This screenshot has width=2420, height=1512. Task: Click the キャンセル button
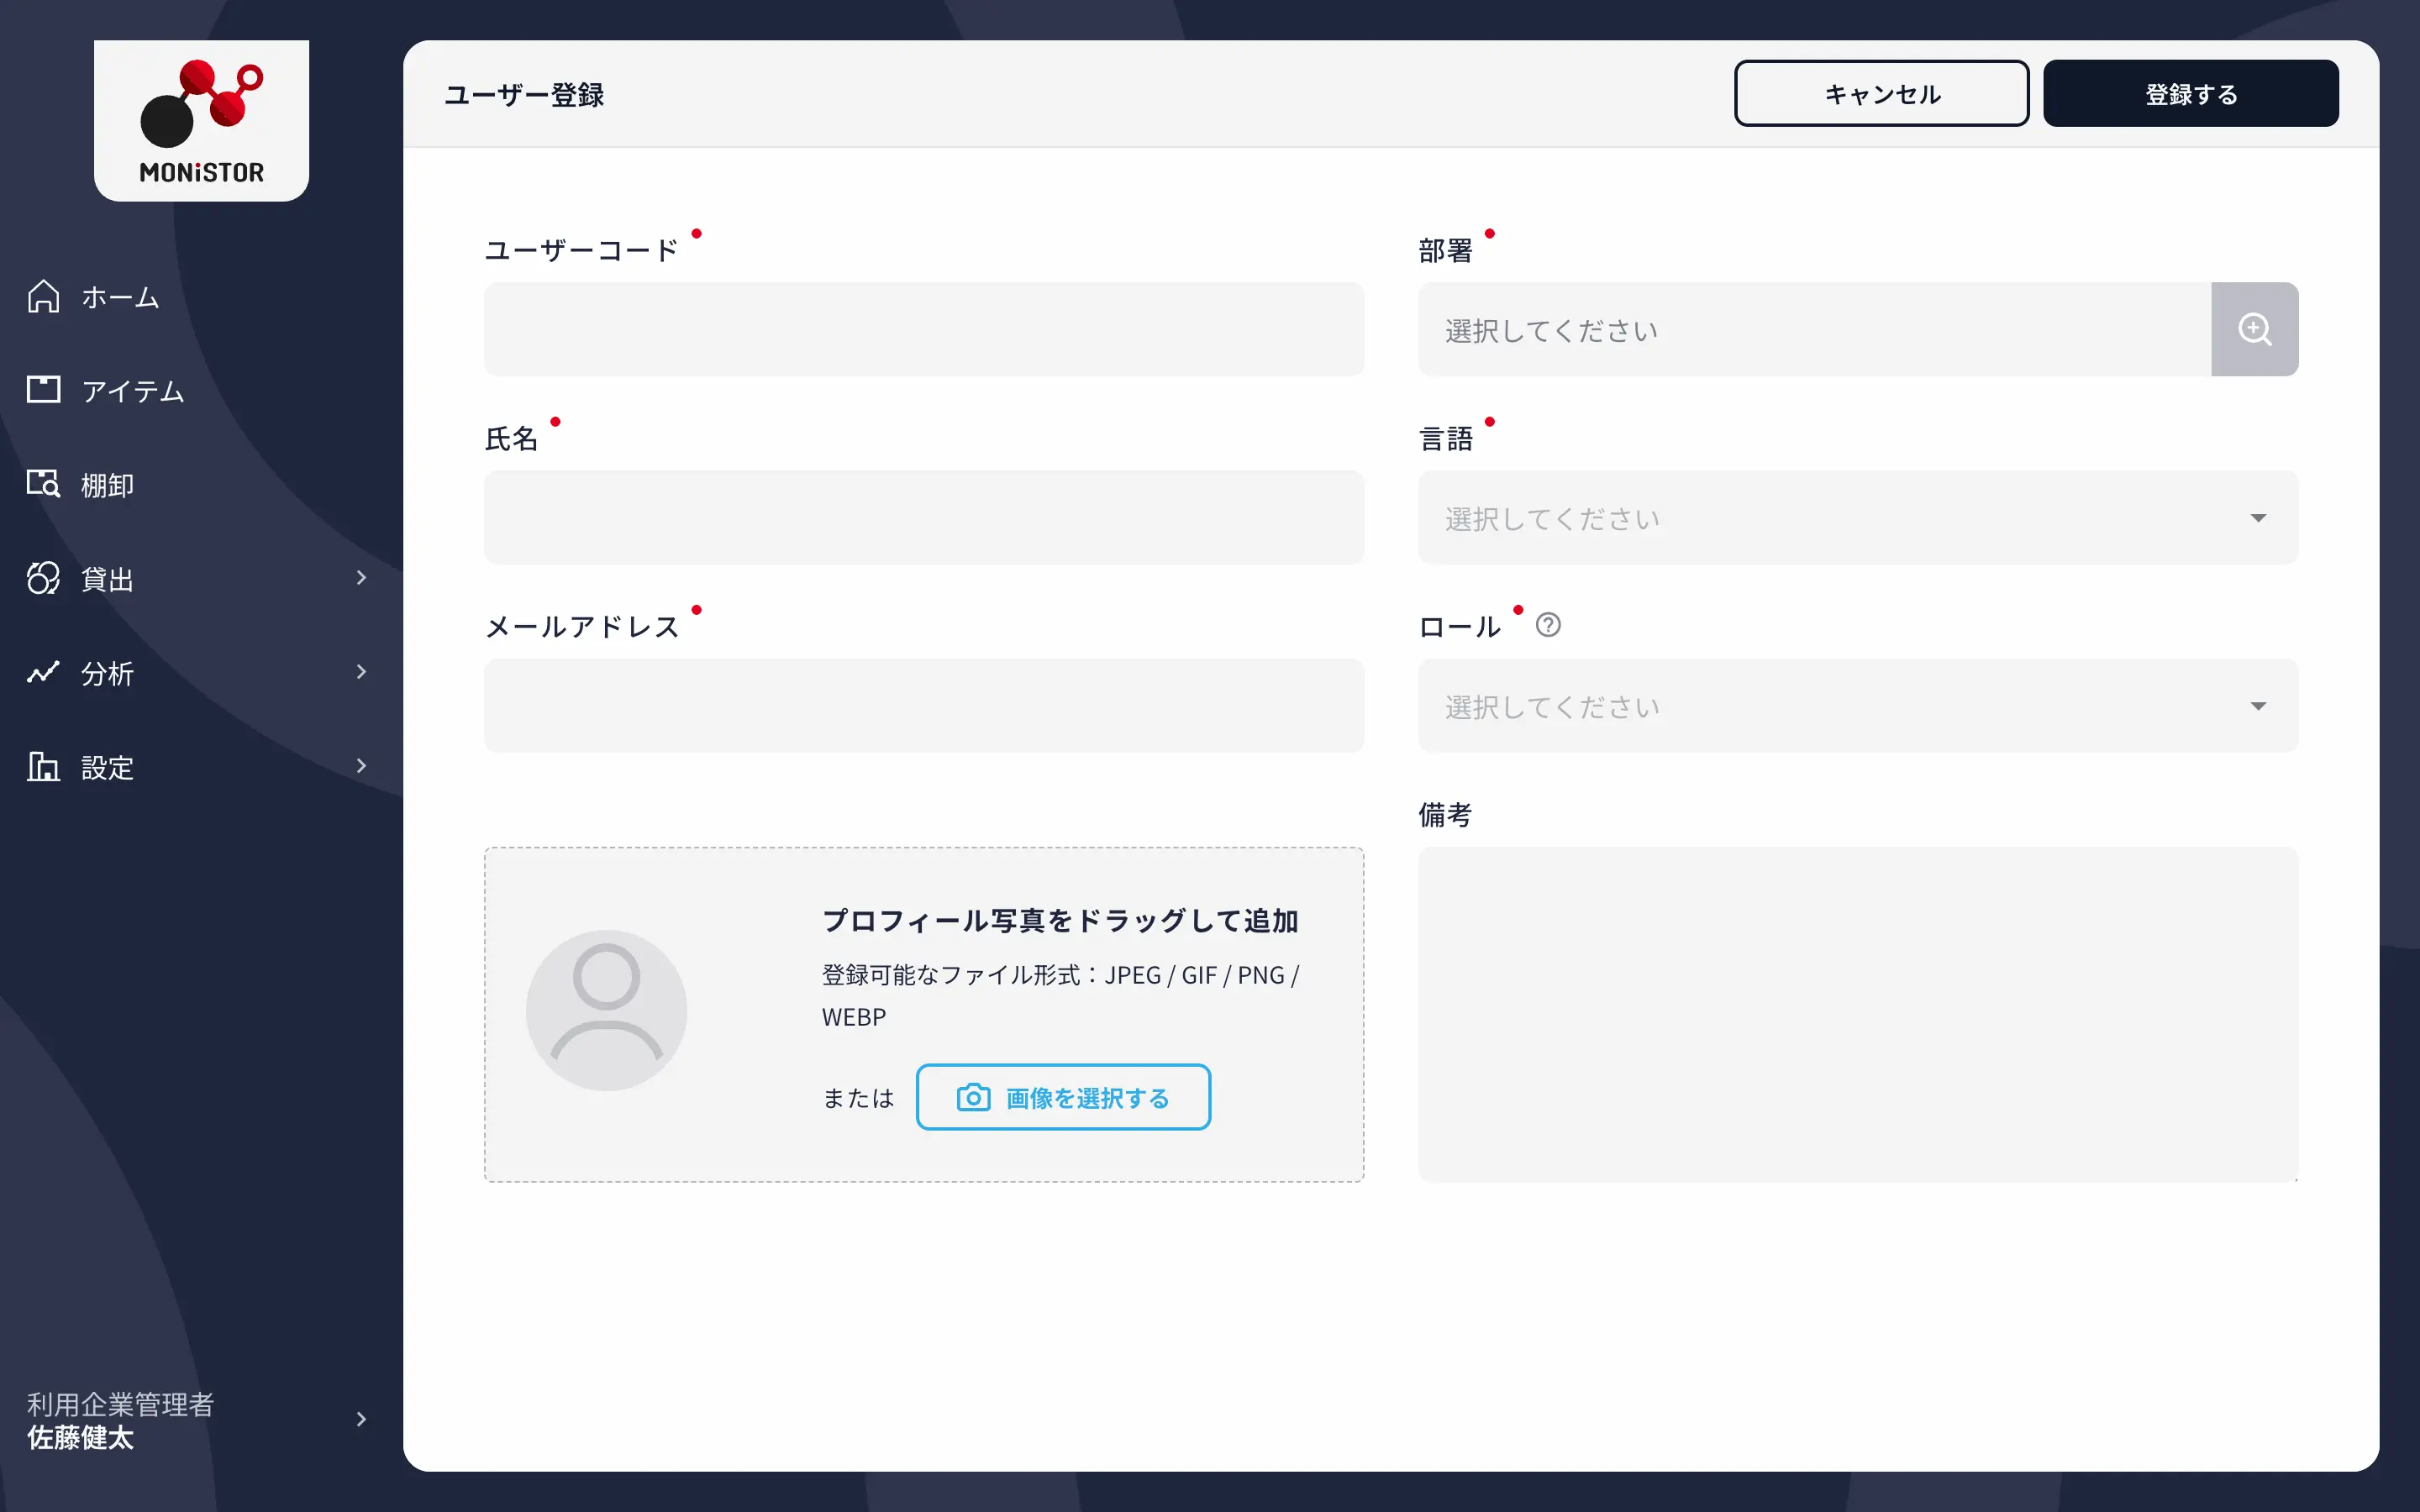[x=1881, y=93]
